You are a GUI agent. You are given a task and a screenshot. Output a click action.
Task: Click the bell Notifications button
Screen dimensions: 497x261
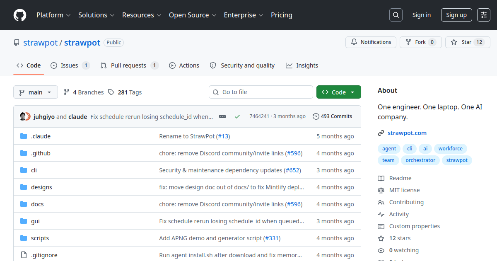pyautogui.click(x=371, y=42)
